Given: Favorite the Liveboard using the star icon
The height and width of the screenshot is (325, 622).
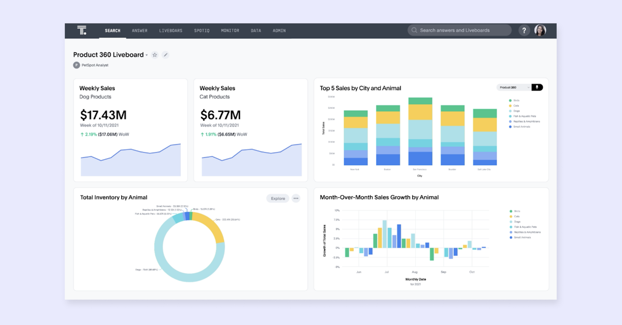Looking at the screenshot, I should click(x=154, y=54).
